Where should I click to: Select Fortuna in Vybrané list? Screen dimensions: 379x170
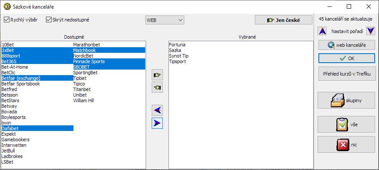(x=241, y=45)
